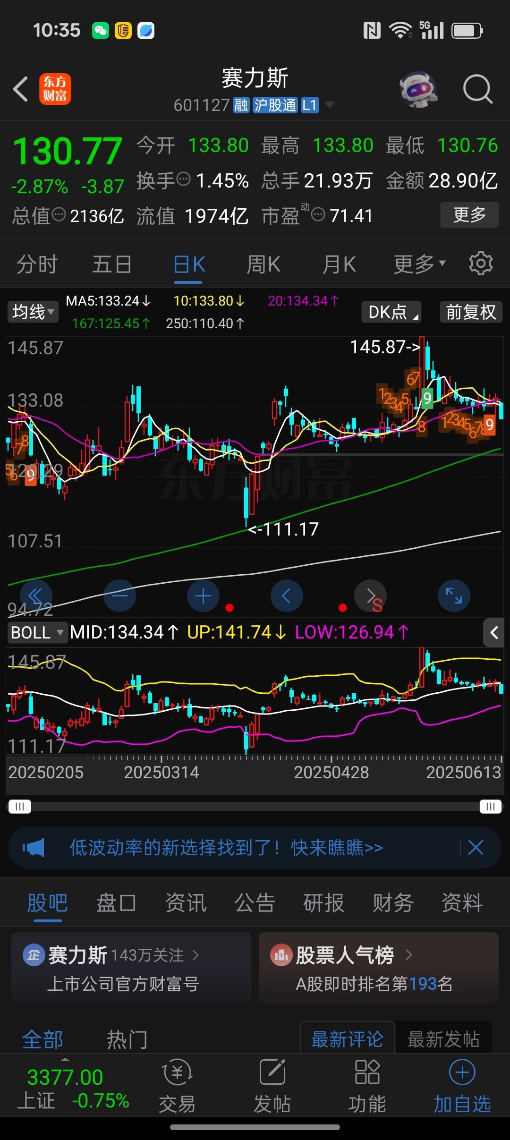
Task: Tap the 融 margin trading badge
Action: point(241,105)
